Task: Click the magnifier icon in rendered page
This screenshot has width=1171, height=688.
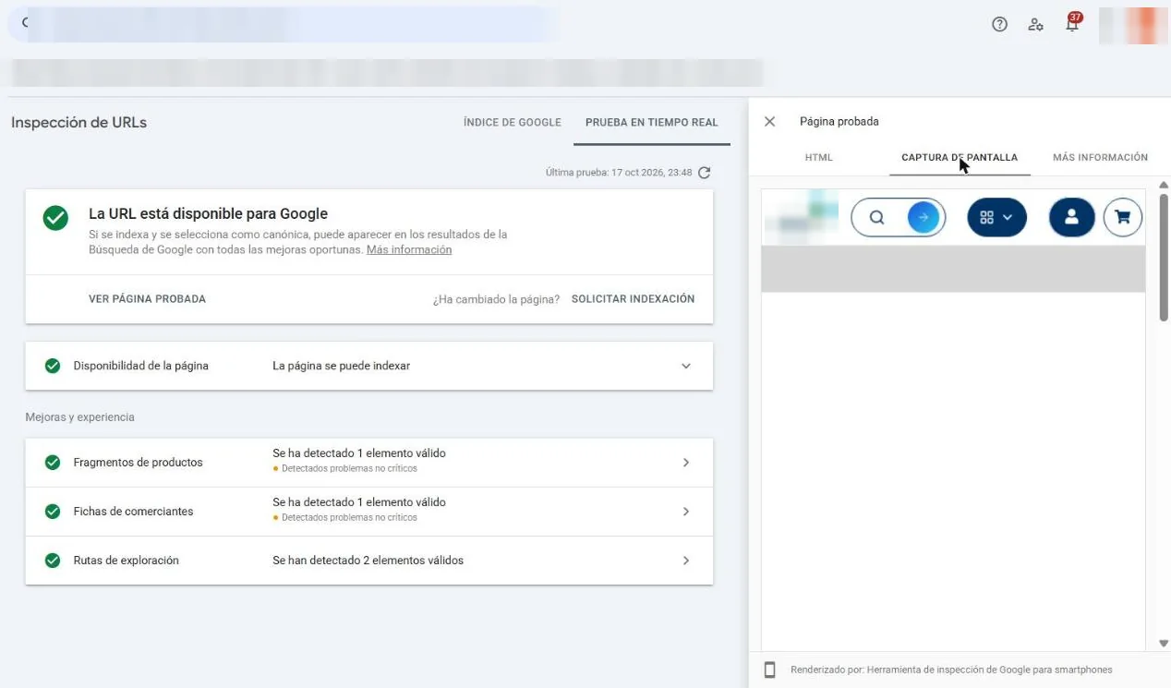Action: (x=877, y=218)
